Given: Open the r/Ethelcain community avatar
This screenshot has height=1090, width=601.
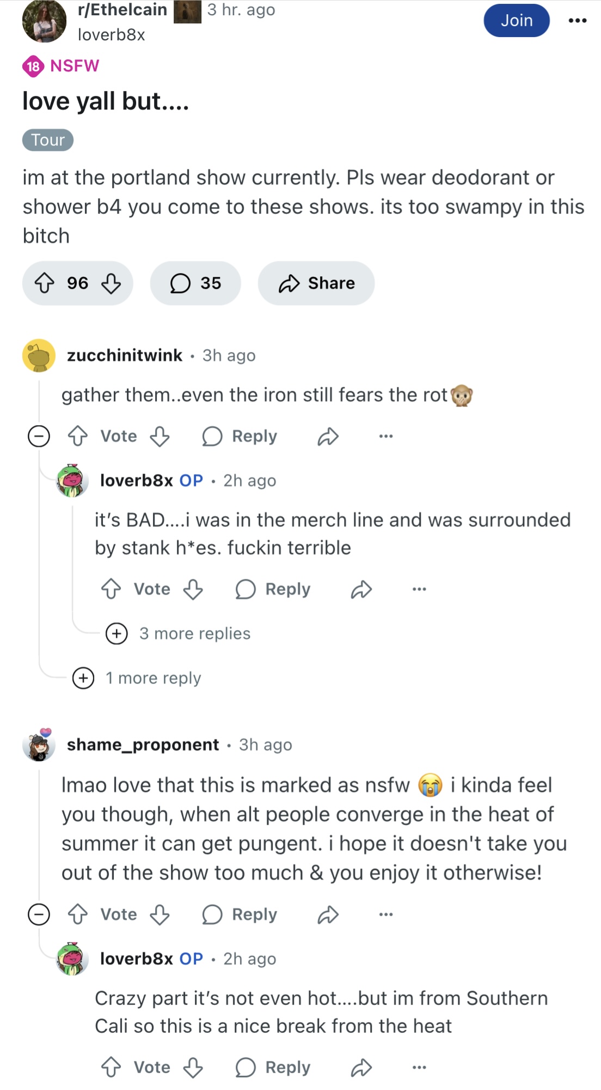Looking at the screenshot, I should (44, 21).
